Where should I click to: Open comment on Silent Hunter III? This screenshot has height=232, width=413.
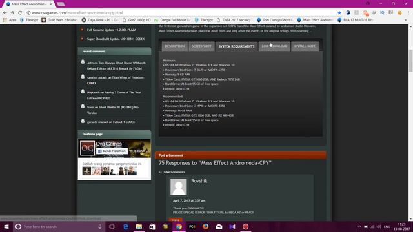tap(113, 110)
